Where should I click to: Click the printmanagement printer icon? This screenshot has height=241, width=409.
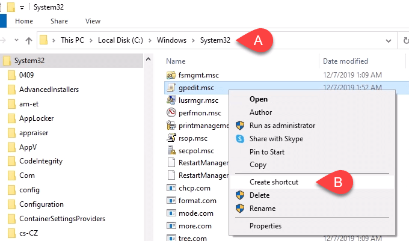pyautogui.click(x=171, y=126)
